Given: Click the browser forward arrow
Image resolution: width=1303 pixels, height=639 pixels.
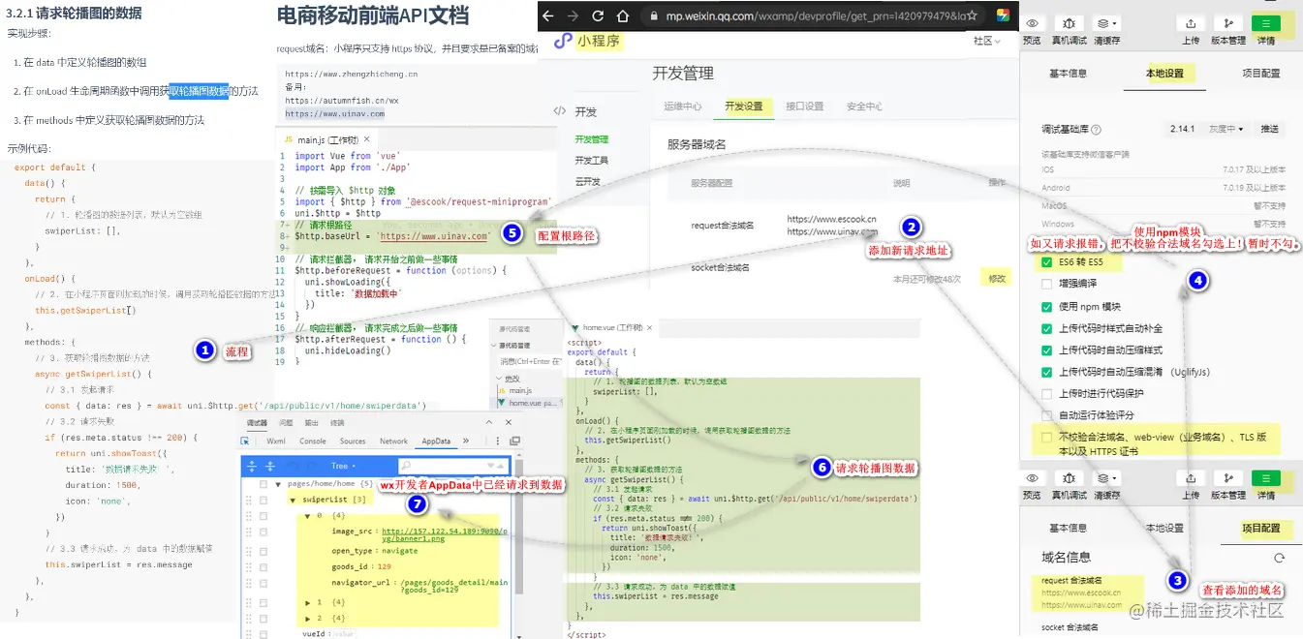Looking at the screenshot, I should (x=574, y=15).
